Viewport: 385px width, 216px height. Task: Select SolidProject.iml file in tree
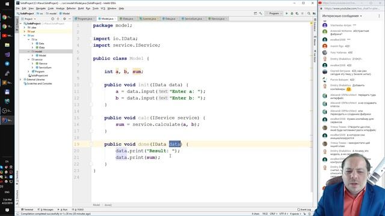click(38, 76)
